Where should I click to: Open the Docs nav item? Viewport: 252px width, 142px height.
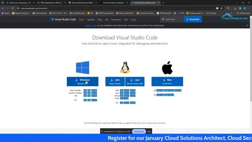[82, 19]
